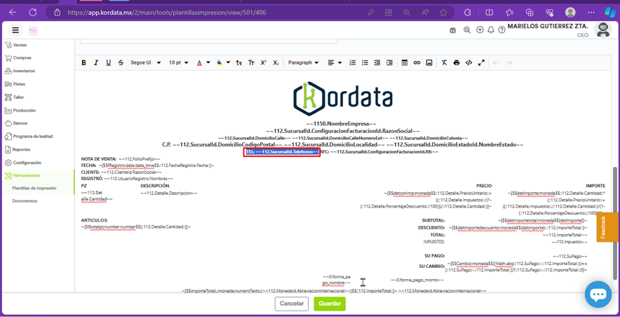Select Plantillas de impresión submenu item
Screen dimensions: 620x317
(x=34, y=188)
